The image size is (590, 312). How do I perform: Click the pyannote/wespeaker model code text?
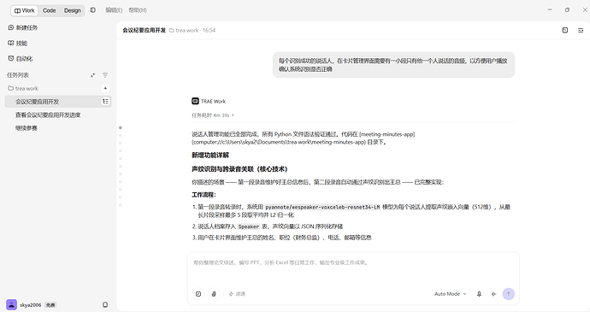click(x=322, y=207)
